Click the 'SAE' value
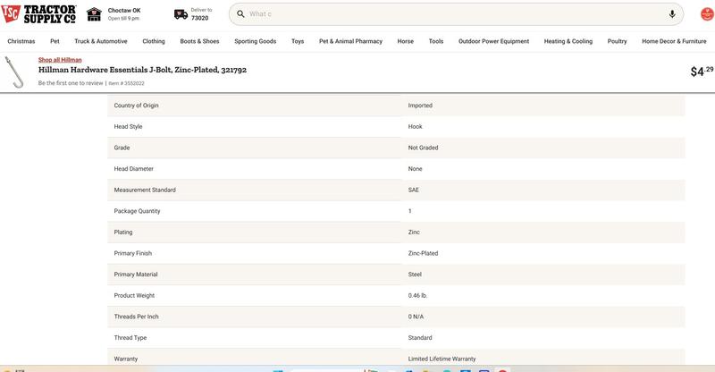Viewport: 715px width, 372px height. coord(413,190)
